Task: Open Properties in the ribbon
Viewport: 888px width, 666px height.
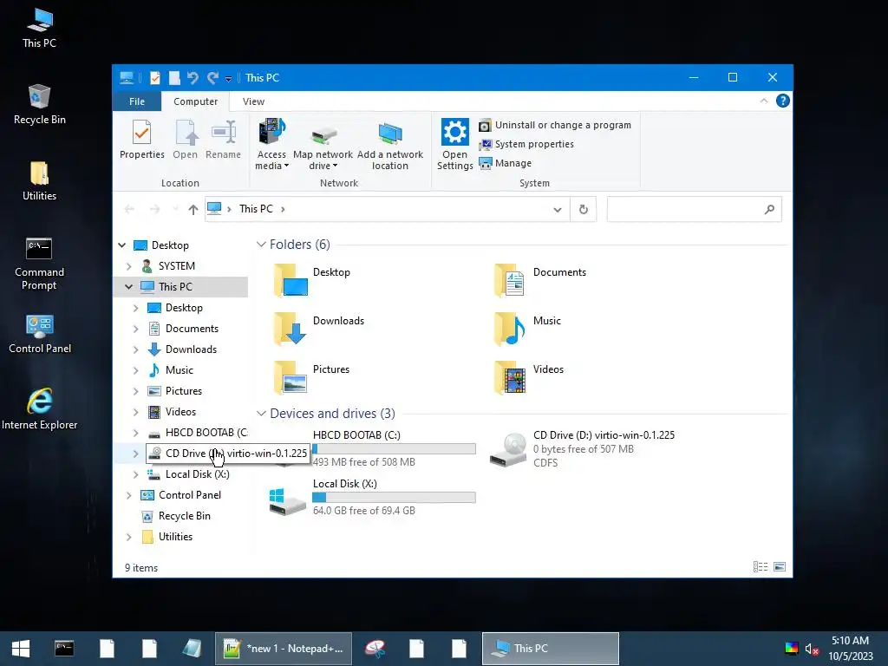Action: [141, 140]
